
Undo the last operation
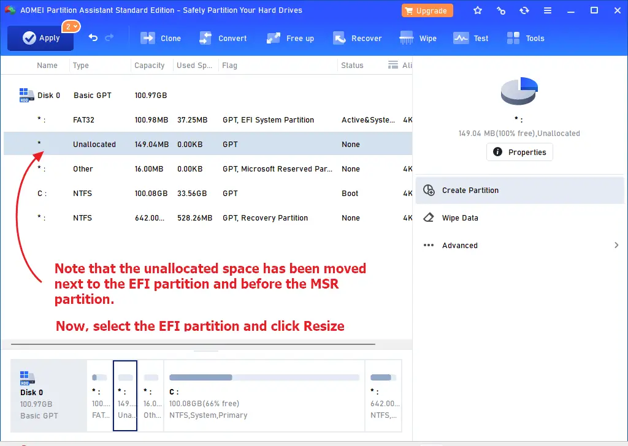93,37
